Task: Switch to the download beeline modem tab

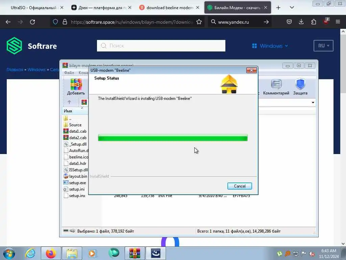Action: [x=167, y=8]
